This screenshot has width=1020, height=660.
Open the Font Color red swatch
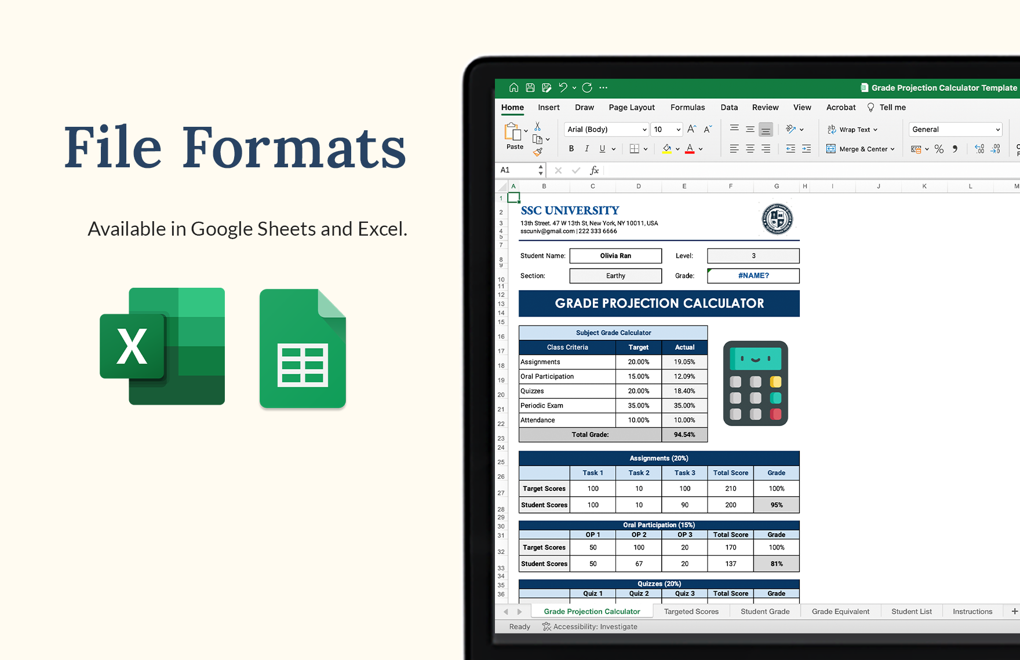(690, 149)
